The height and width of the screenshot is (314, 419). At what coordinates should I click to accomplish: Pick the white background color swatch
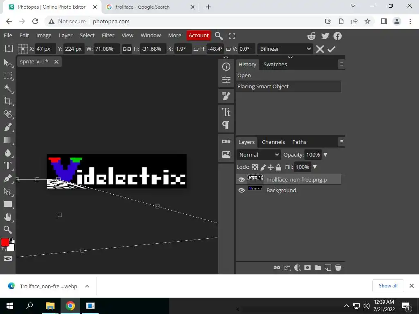tap(11, 248)
